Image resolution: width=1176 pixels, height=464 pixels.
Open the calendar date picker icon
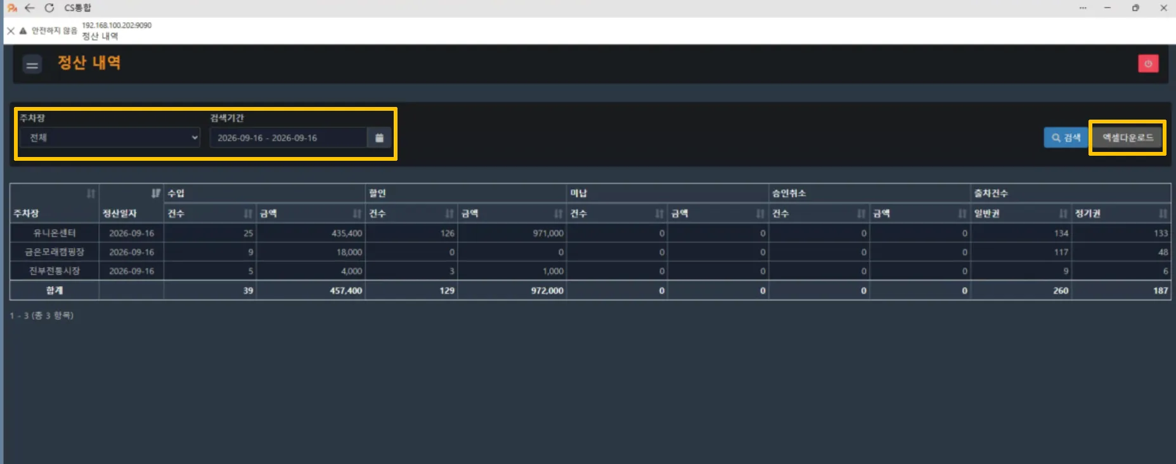(x=379, y=137)
